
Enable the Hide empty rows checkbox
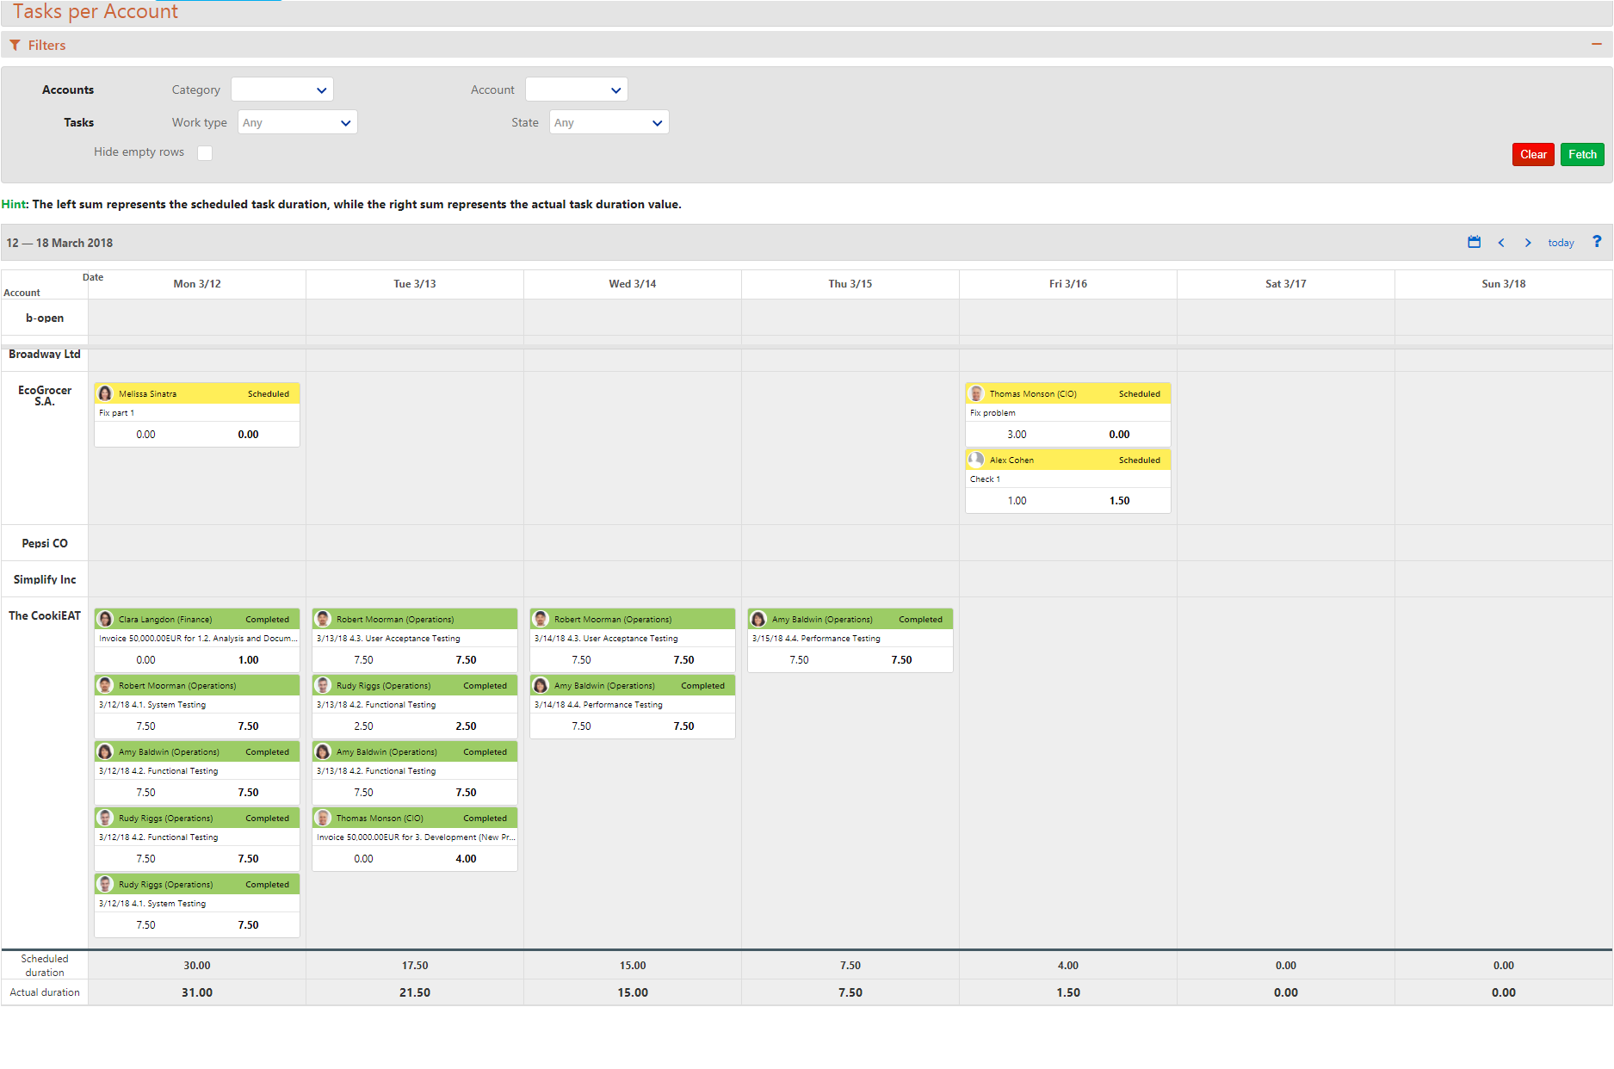205,152
